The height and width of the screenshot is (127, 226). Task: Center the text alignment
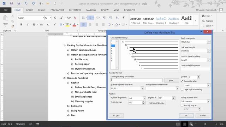tap(90, 25)
